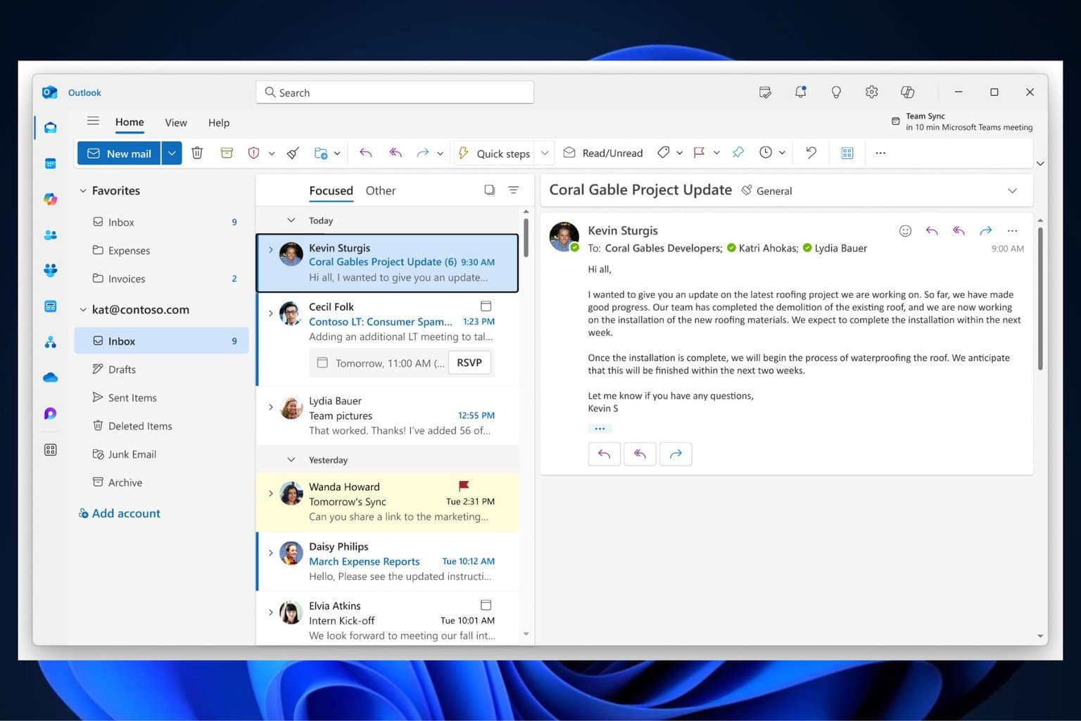The width and height of the screenshot is (1081, 721).
Task: Click the Move to folder icon
Action: click(321, 153)
